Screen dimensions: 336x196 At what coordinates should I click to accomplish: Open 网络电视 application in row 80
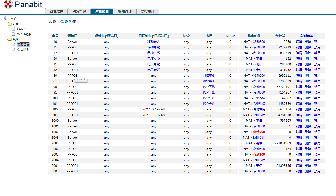pyautogui.click(x=209, y=76)
